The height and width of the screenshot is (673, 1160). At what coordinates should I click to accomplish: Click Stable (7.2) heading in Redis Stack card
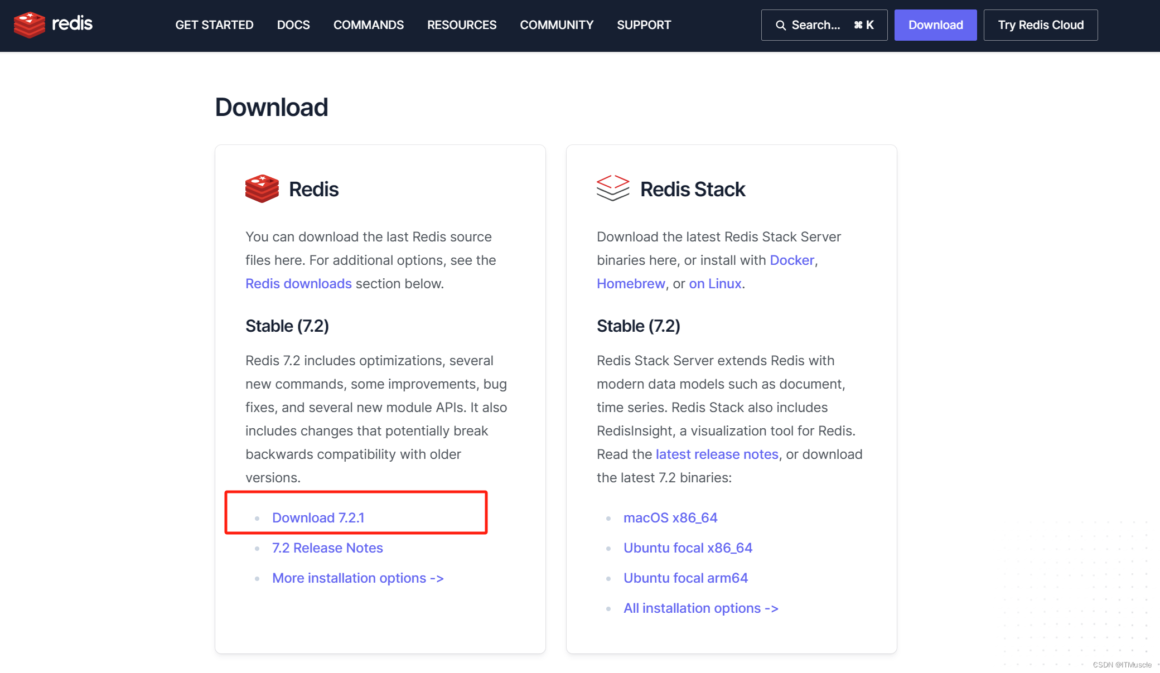(x=639, y=326)
